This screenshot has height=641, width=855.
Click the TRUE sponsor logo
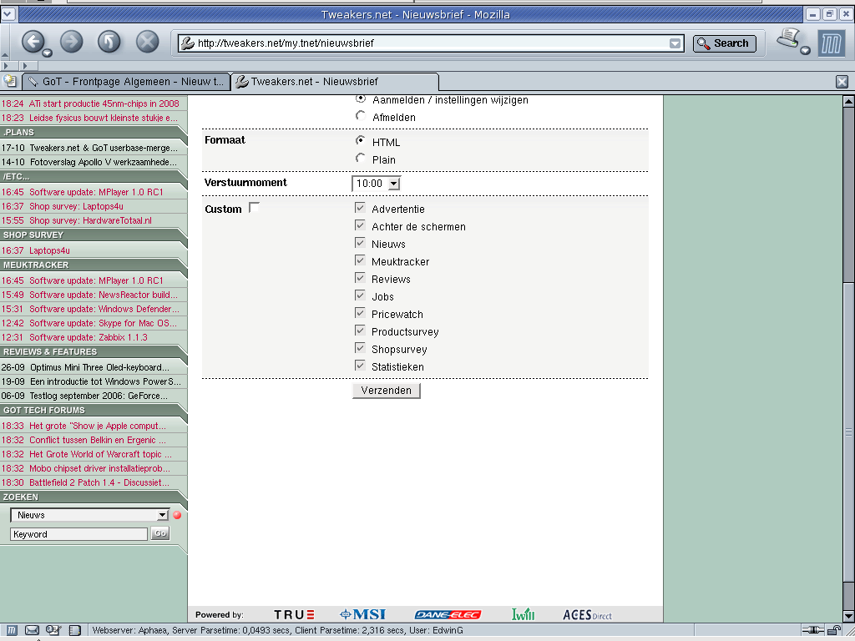[294, 615]
